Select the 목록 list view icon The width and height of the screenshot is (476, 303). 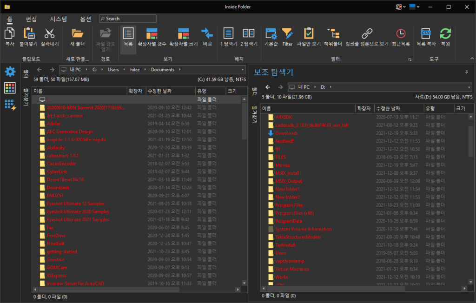point(127,35)
